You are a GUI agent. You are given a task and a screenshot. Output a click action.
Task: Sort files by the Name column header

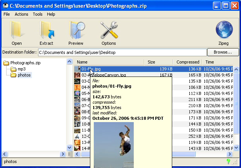(x=109, y=62)
